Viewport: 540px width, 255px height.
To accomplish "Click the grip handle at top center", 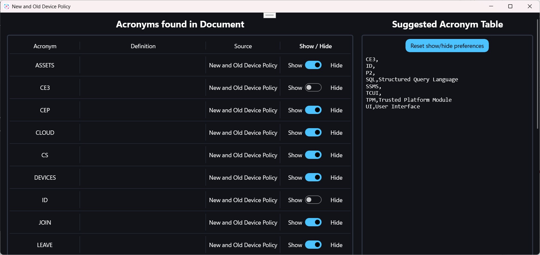I will click(x=270, y=15).
